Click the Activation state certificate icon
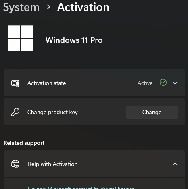 15,83
